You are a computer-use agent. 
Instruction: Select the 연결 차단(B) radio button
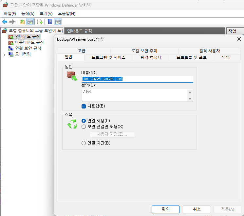coord(84,143)
